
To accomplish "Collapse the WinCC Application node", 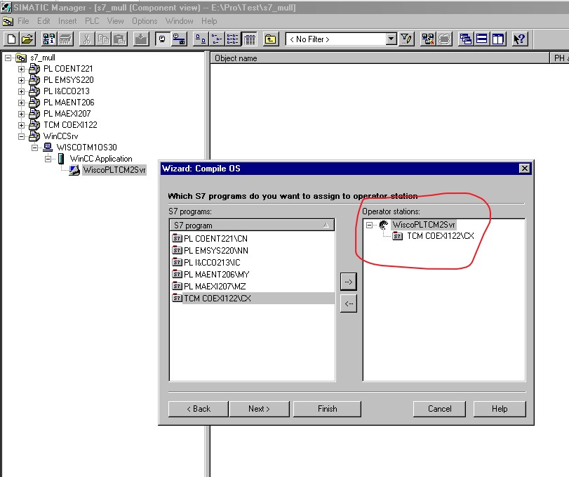I will (x=48, y=159).
